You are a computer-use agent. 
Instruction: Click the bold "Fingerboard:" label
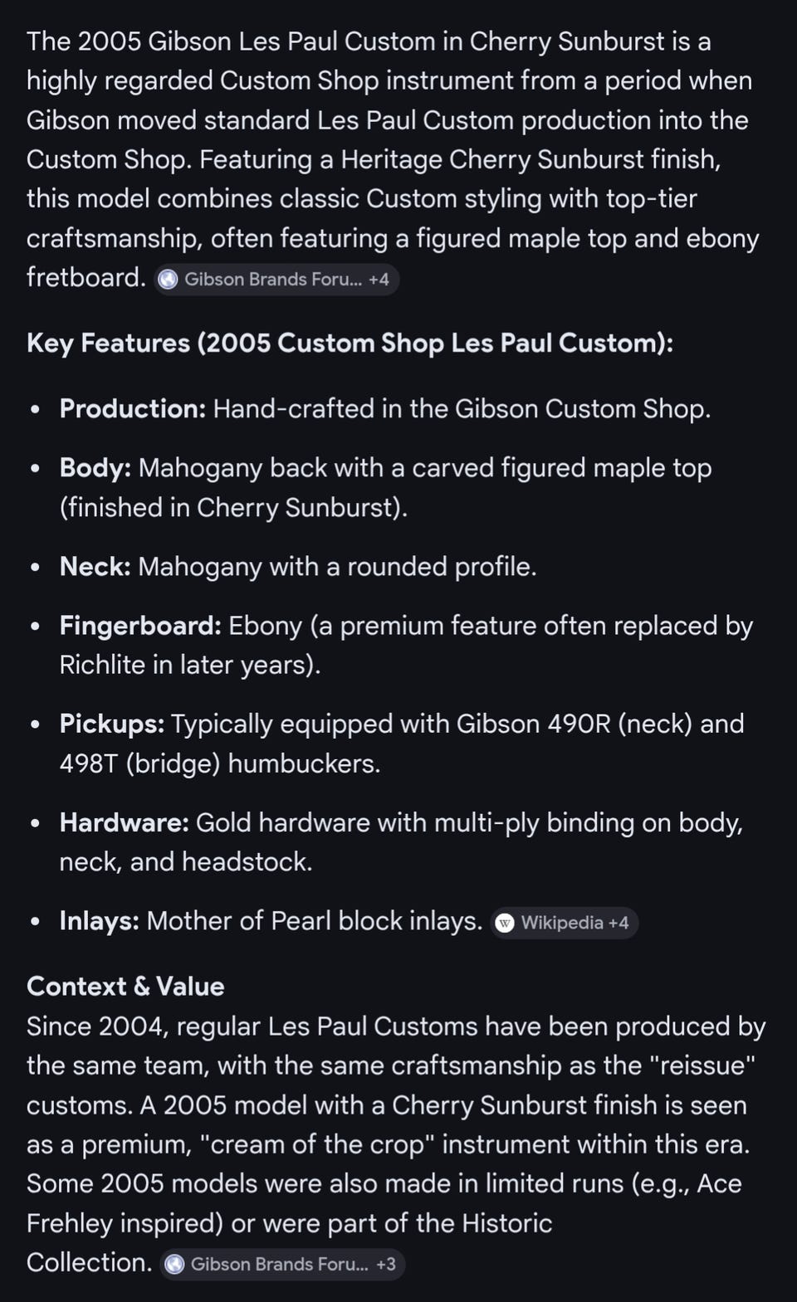point(140,626)
